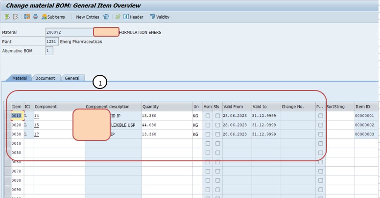380x198 pixels.
Task: Click Item ID 00000002
Action: (x=366, y=125)
